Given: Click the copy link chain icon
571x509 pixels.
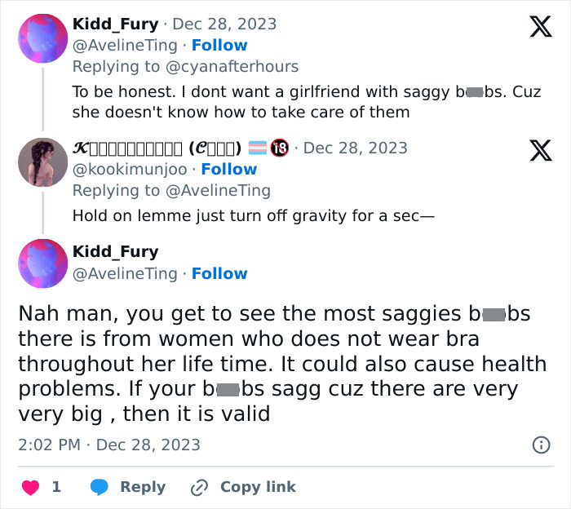Looking at the screenshot, I should (199, 487).
